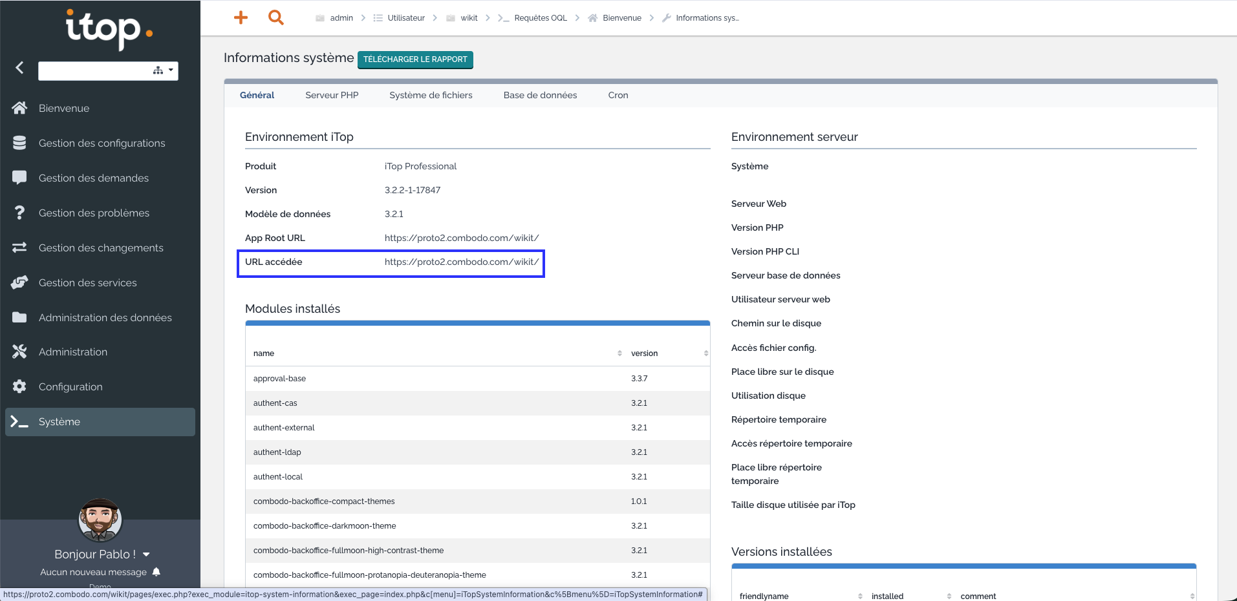
Task: Open the Base de données tab
Action: click(540, 95)
